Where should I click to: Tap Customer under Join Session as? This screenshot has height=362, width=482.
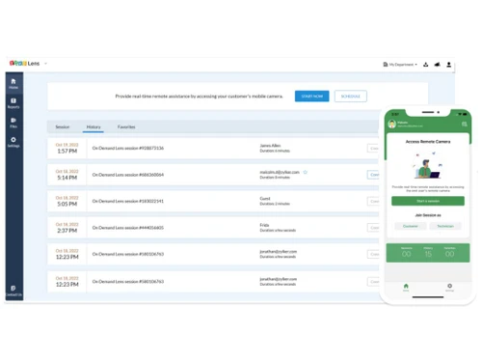[411, 226]
